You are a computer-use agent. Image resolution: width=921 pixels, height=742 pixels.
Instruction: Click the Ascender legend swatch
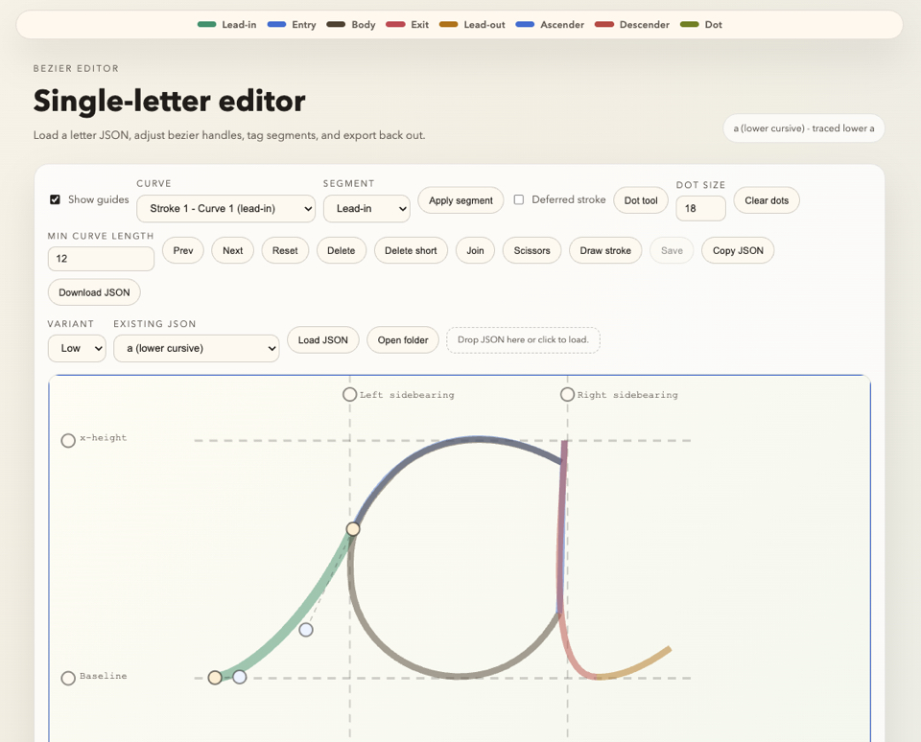(x=525, y=25)
